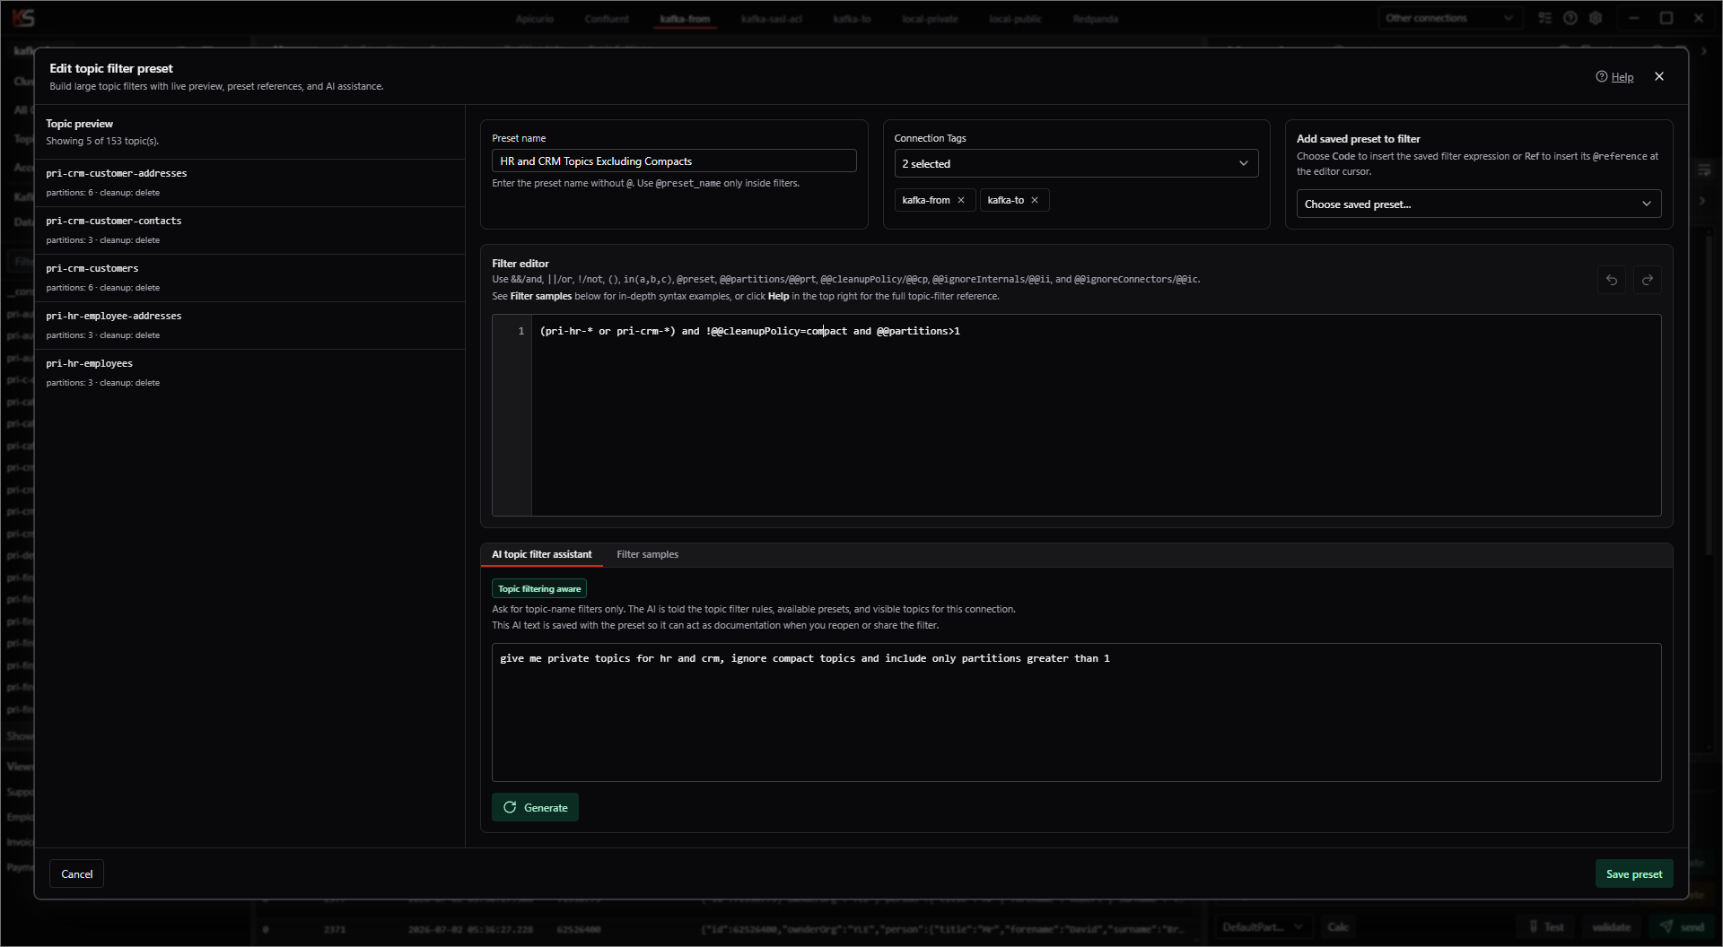
Task: Click Save preset
Action: click(x=1633, y=873)
